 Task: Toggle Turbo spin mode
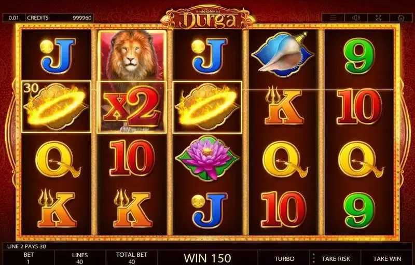(284, 259)
